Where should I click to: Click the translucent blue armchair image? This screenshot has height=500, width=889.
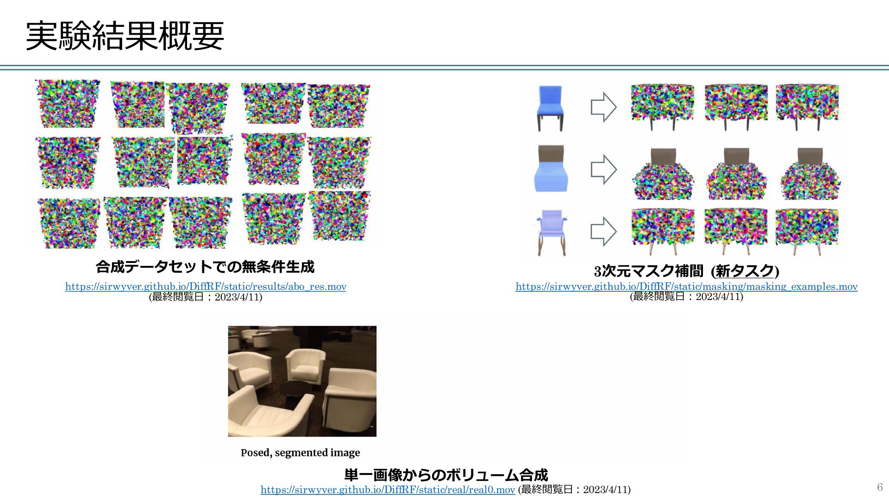(x=551, y=232)
